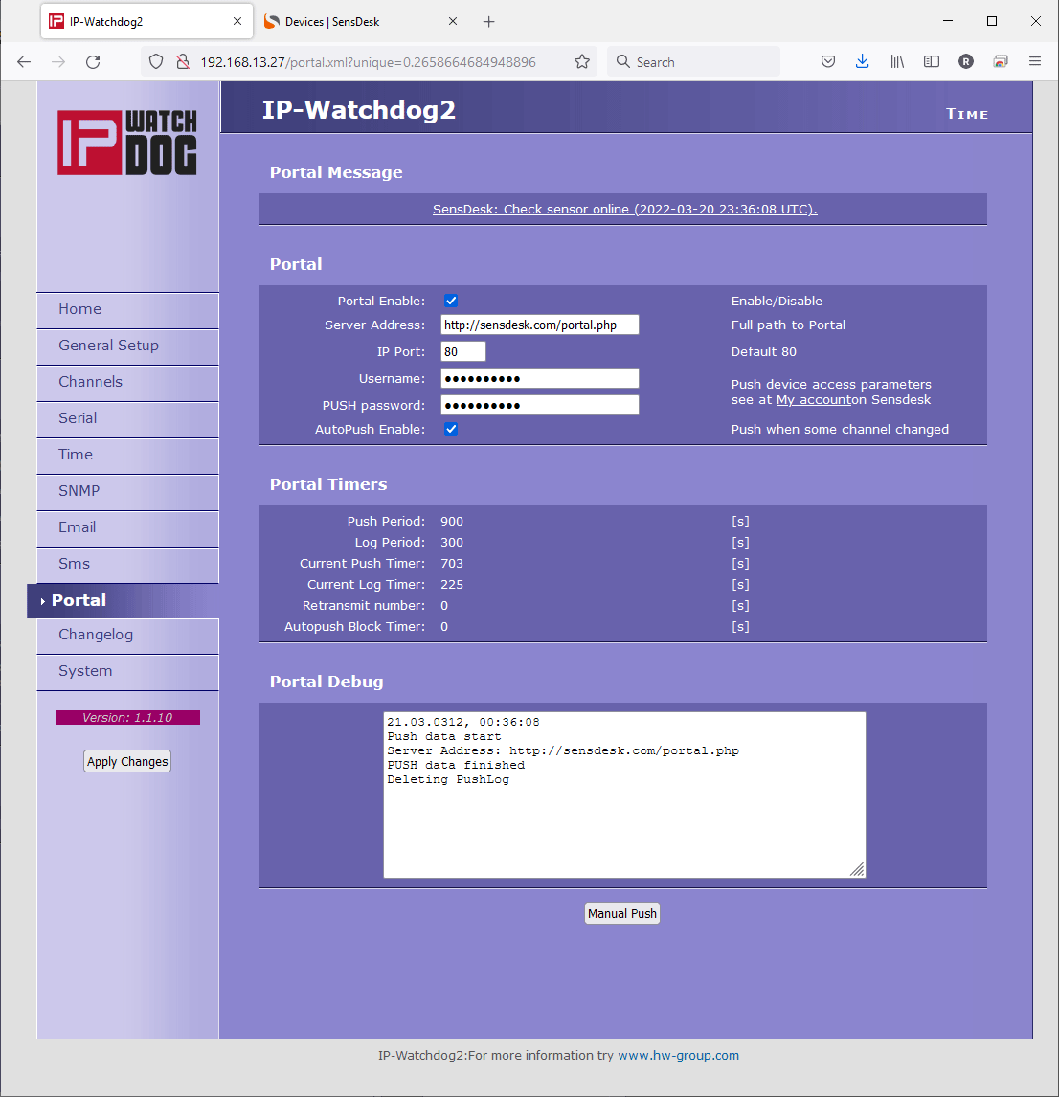The width and height of the screenshot is (1059, 1097).
Task: Click the Manual Push button
Action: pyautogui.click(x=622, y=914)
